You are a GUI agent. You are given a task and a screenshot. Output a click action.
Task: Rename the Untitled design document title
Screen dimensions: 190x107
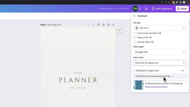pos(114,9)
